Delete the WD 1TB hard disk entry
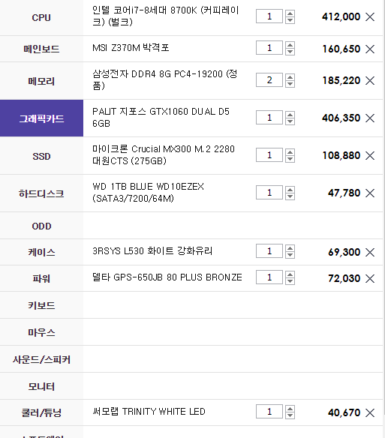Image resolution: width=385 pixels, height=438 pixels. click(x=370, y=193)
